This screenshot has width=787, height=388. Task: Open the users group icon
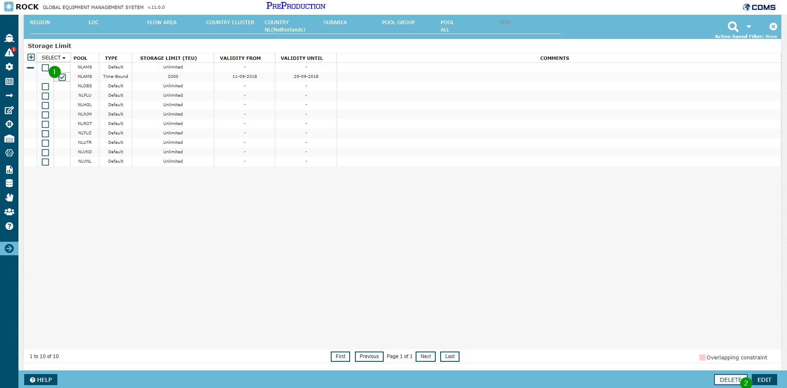point(9,212)
